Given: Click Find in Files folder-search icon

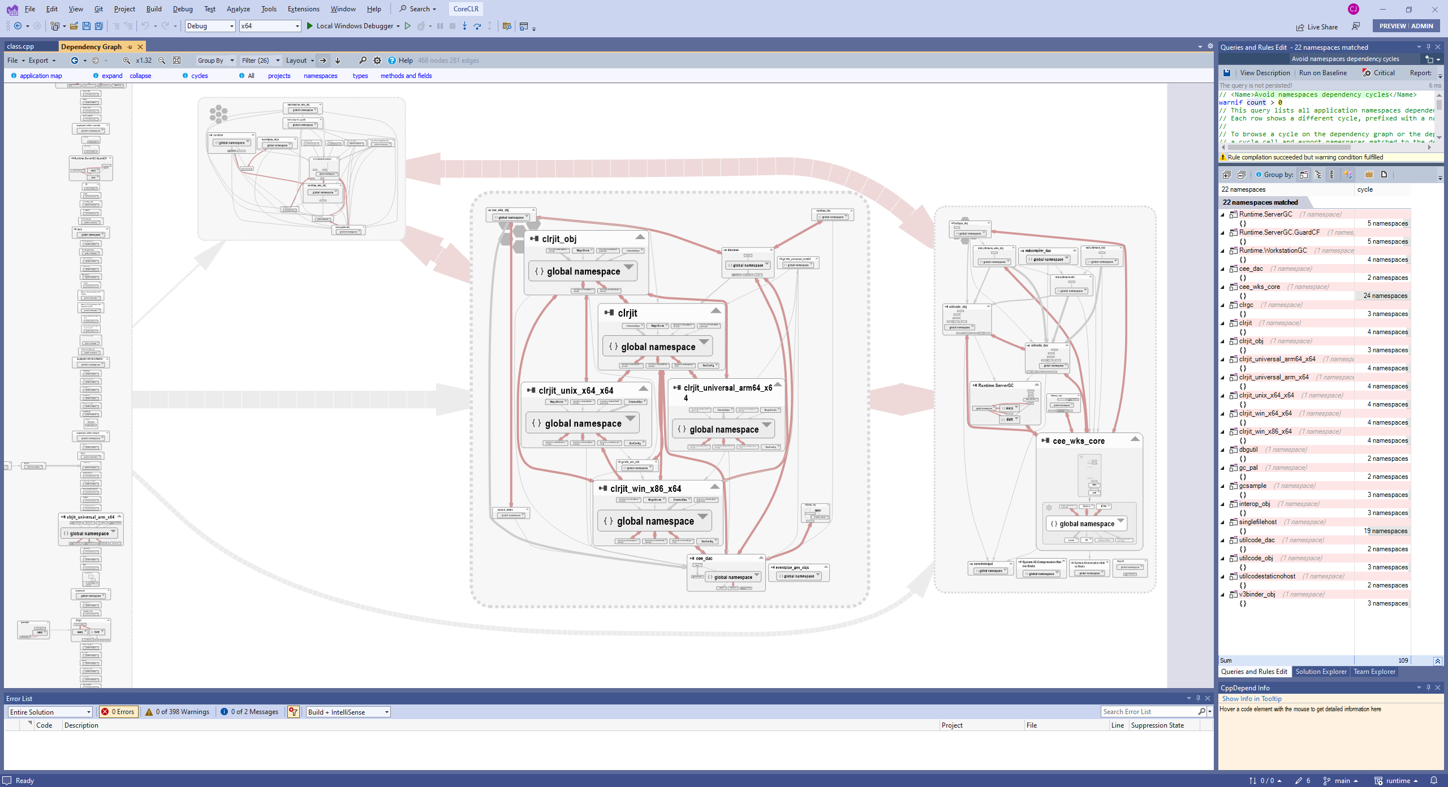Looking at the screenshot, I should (x=507, y=26).
